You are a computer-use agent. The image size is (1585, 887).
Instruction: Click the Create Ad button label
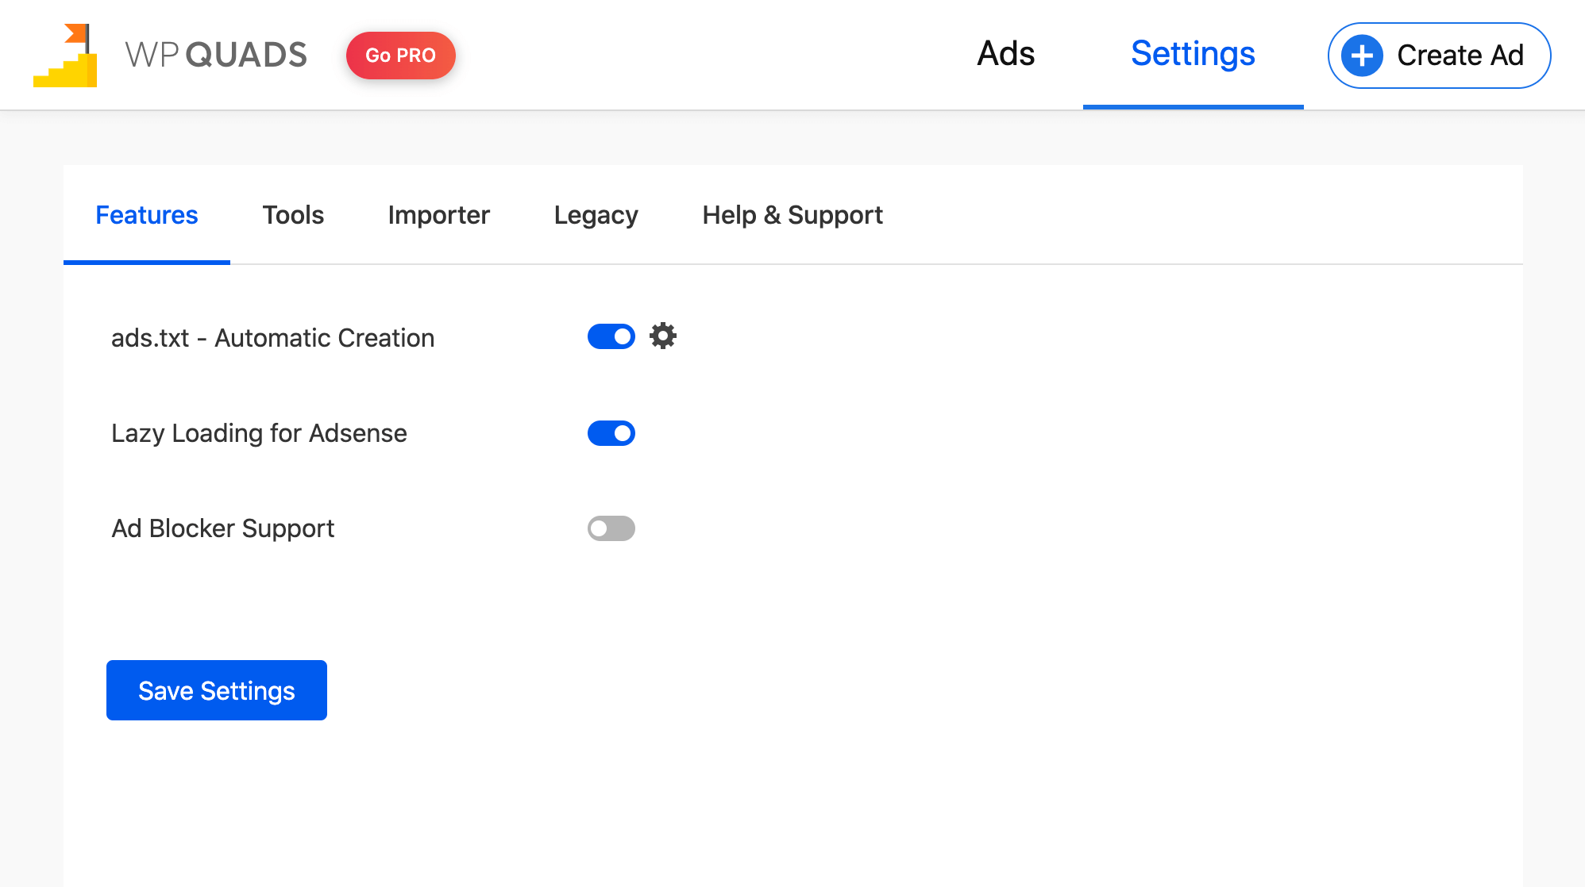click(1460, 56)
